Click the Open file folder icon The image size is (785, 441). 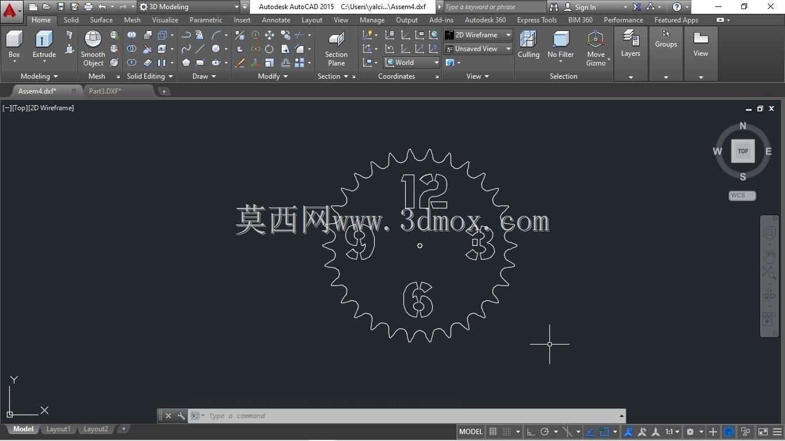click(x=47, y=7)
